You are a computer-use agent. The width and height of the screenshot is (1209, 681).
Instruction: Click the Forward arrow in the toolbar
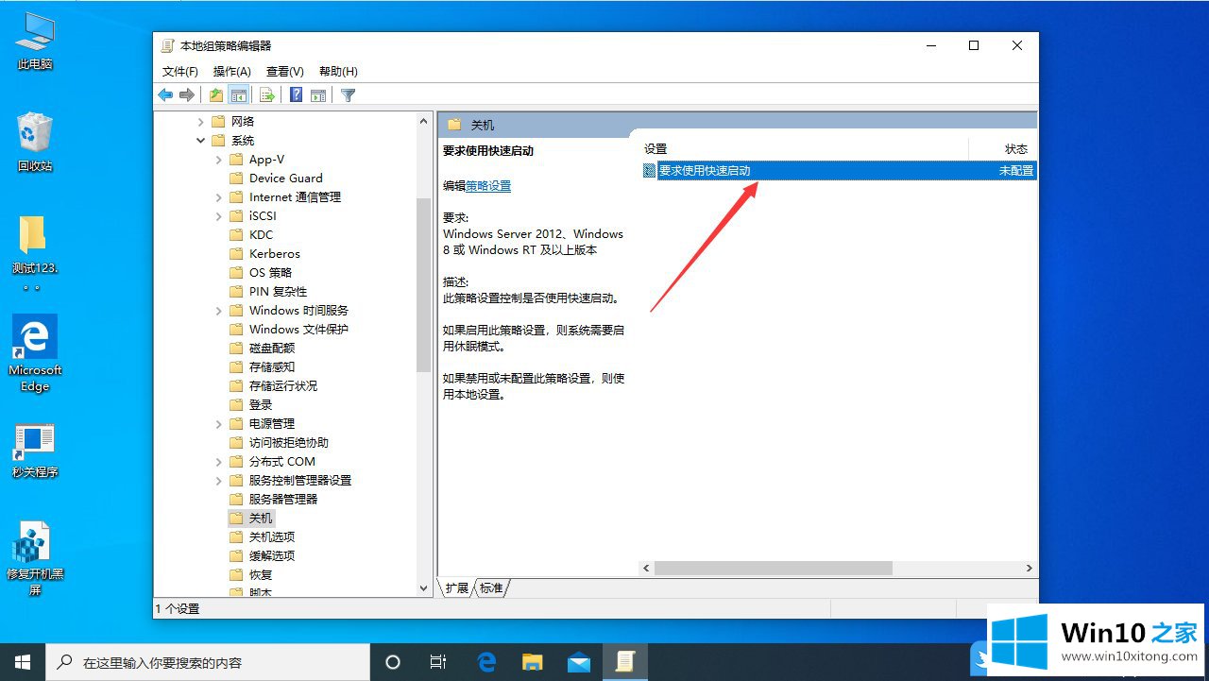[187, 94]
